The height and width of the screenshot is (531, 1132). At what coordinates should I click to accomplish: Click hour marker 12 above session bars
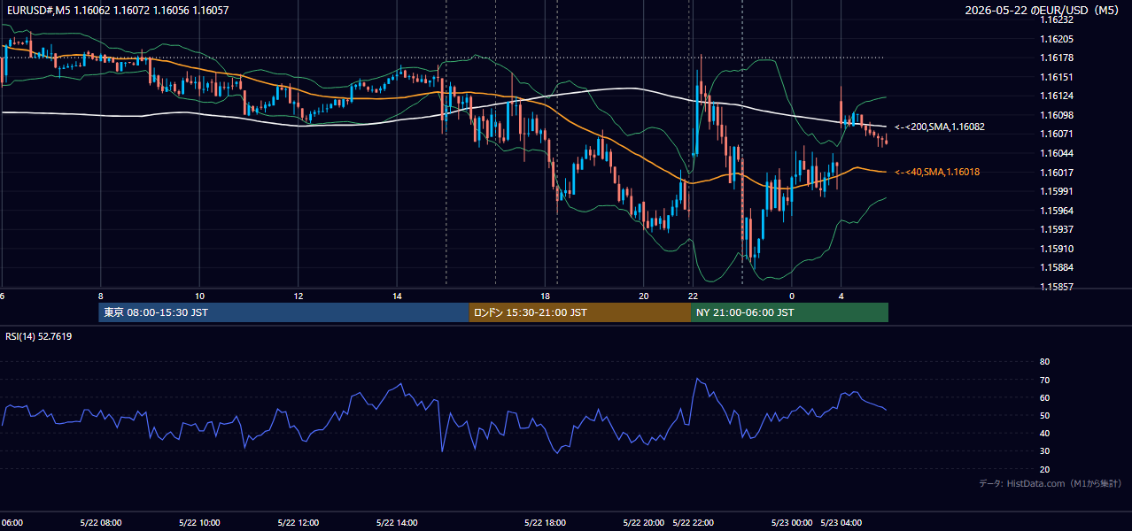point(299,296)
